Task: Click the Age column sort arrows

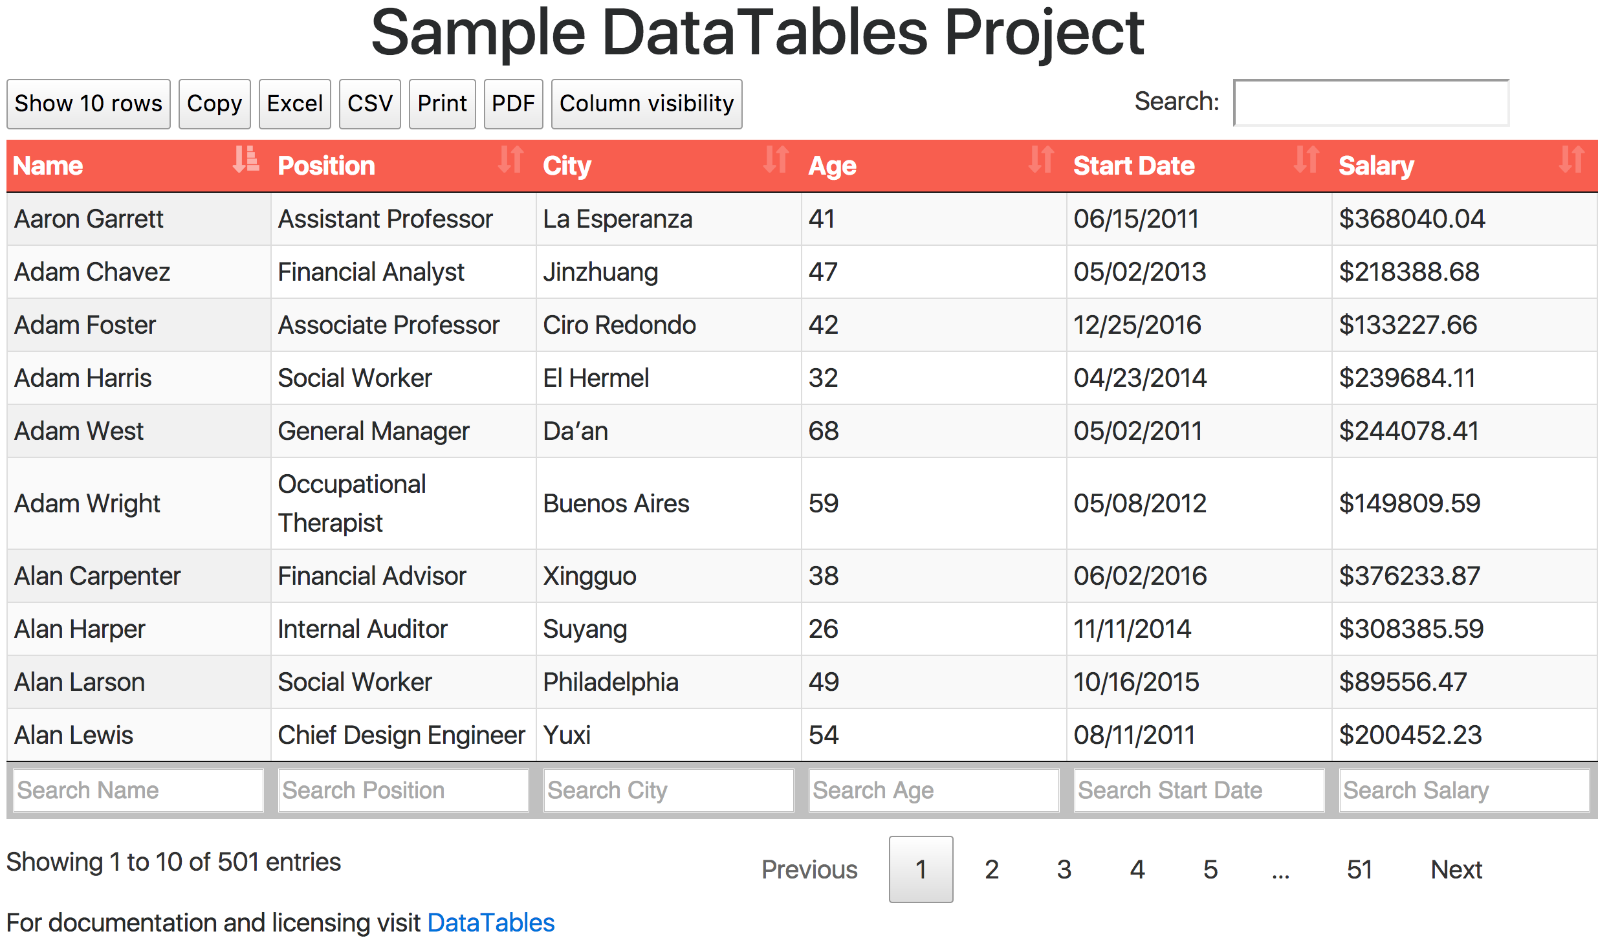Action: (x=1041, y=159)
